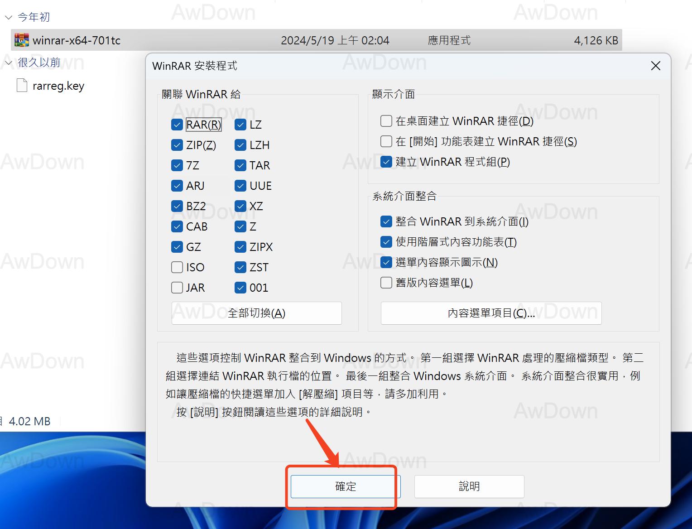This screenshot has height=529, width=692.
Task: Close the WinRAR installer dialog
Action: (x=655, y=66)
